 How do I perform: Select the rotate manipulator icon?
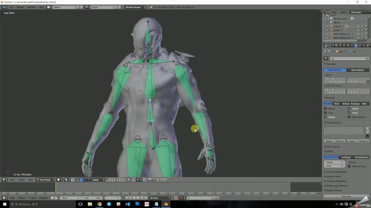85,179
